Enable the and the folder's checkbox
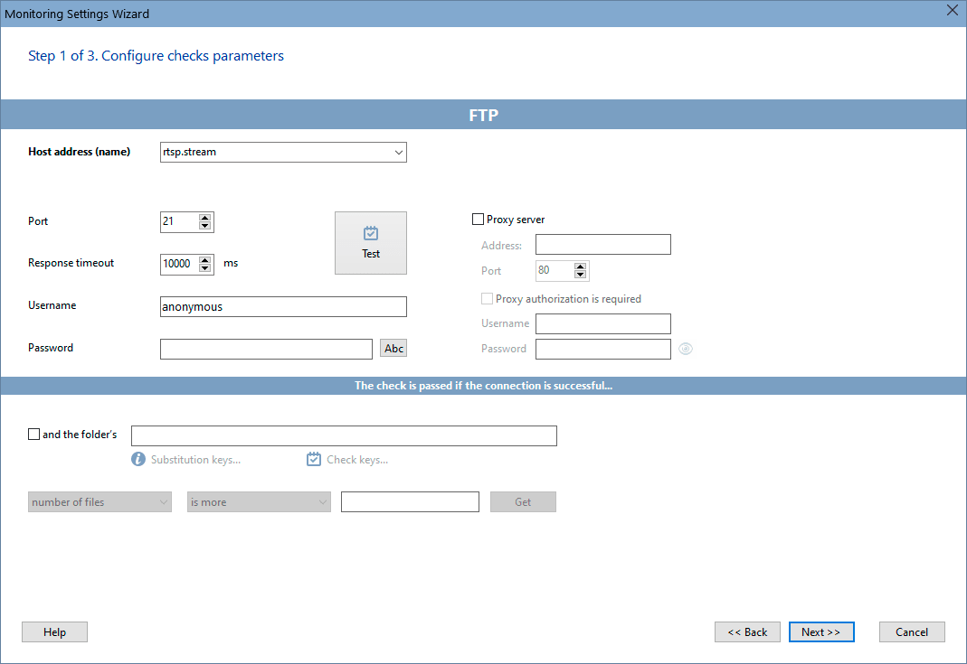The image size is (967, 664). point(33,435)
